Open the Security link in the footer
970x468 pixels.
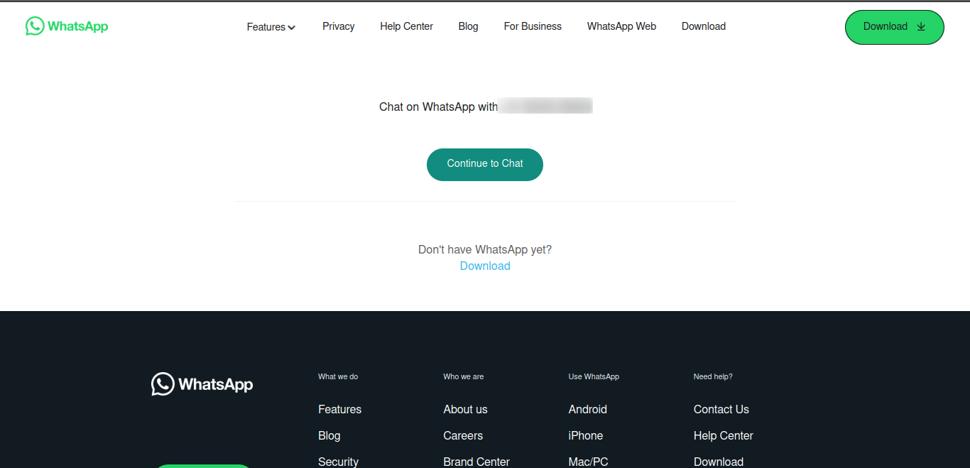pyautogui.click(x=338, y=462)
